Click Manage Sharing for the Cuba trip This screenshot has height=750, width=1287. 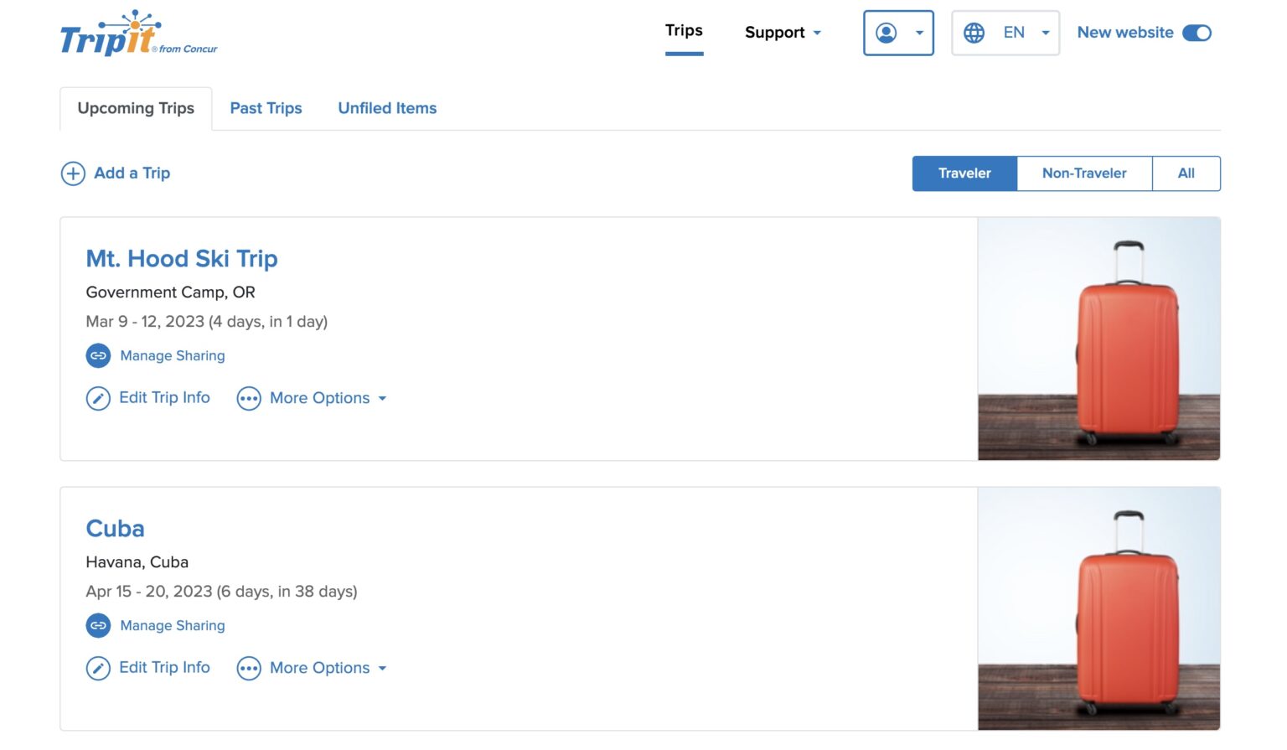click(172, 625)
